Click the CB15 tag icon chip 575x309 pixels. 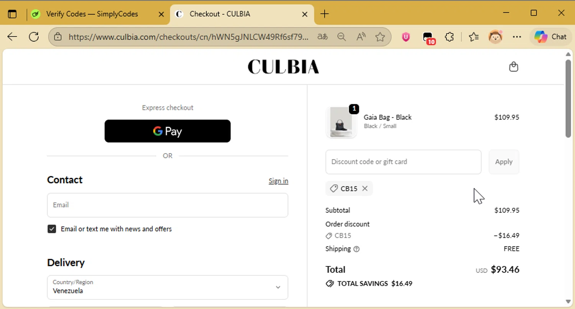pyautogui.click(x=334, y=189)
